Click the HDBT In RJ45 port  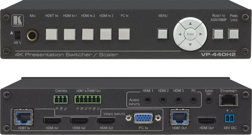pyautogui.click(x=23, y=117)
